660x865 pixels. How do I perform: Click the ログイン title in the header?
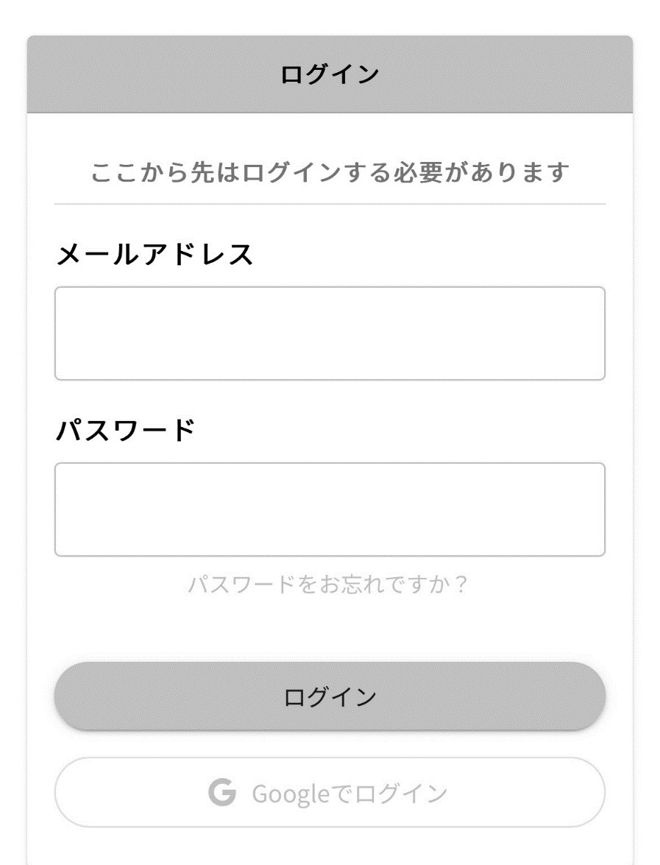pos(330,74)
